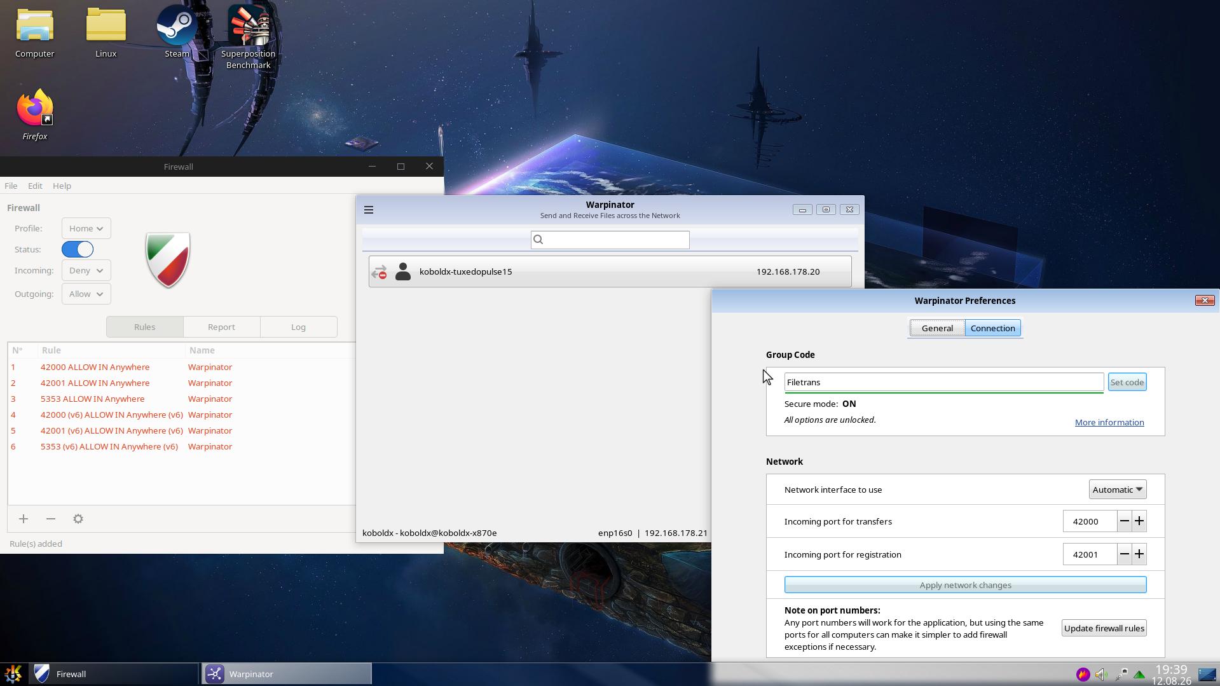1220x686 pixels.
Task: Activate Warpinator window from the taskbar
Action: tap(287, 674)
